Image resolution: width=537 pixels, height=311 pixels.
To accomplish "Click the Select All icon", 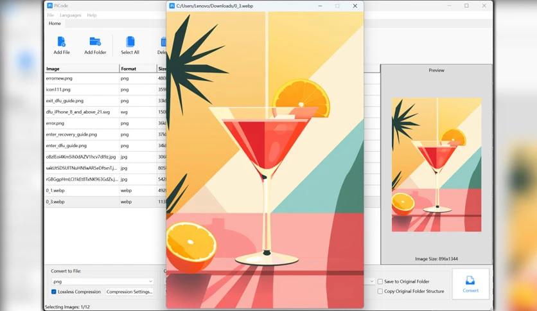I will pyautogui.click(x=130, y=41).
